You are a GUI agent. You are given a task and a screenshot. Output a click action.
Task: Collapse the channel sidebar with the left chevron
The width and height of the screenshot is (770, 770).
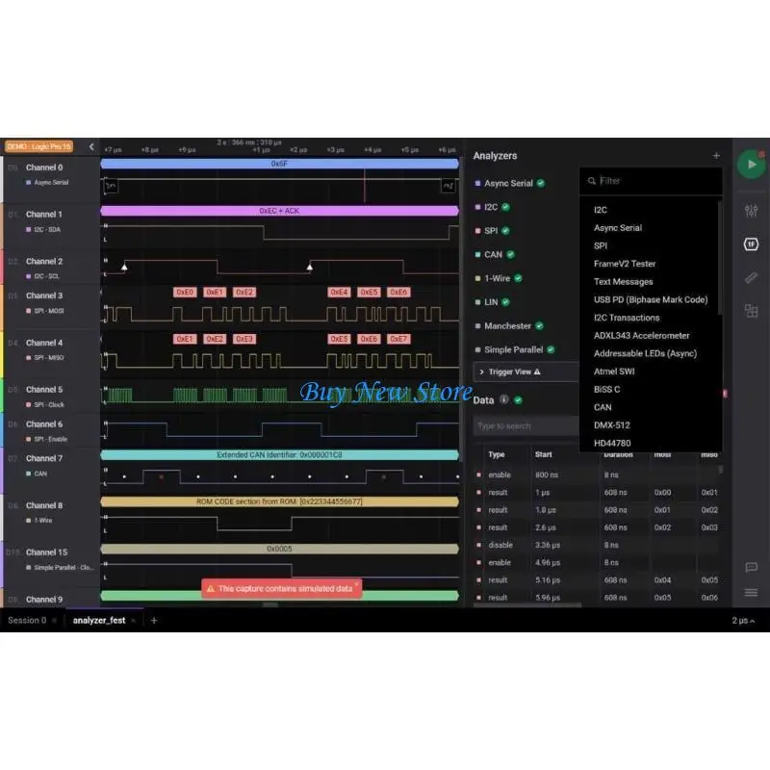tap(91, 147)
